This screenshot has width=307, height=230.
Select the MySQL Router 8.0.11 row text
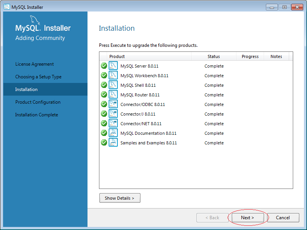click(x=140, y=95)
